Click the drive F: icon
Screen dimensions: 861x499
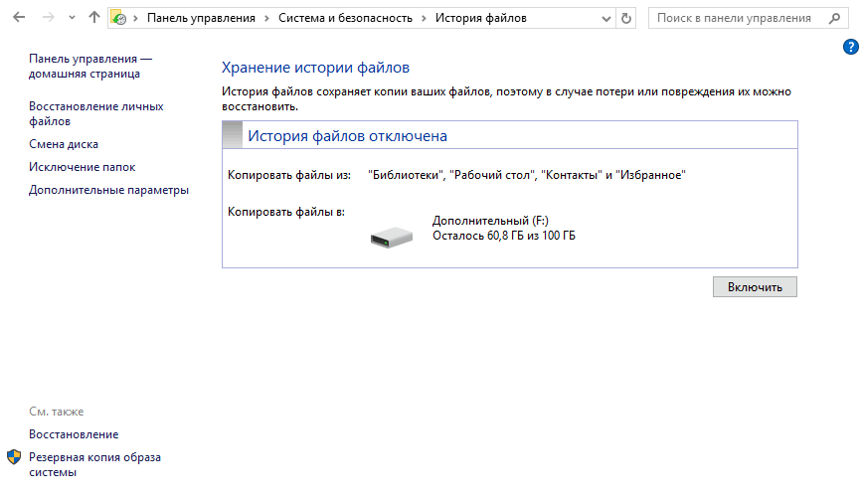click(391, 237)
